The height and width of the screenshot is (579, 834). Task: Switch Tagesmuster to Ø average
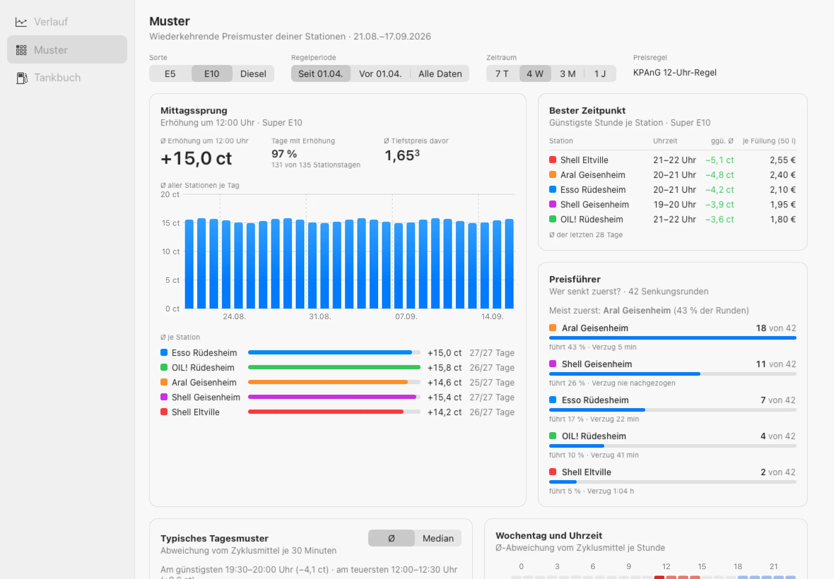pos(392,538)
